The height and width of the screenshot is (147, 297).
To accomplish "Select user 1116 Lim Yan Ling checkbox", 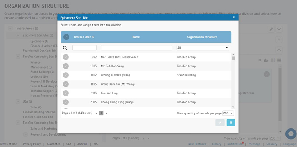I will point(66,93).
